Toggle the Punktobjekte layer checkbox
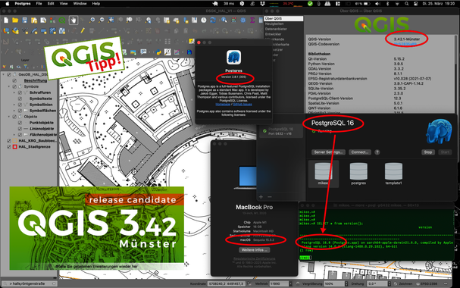Viewport: 460px width, 288px height. (x=20, y=123)
